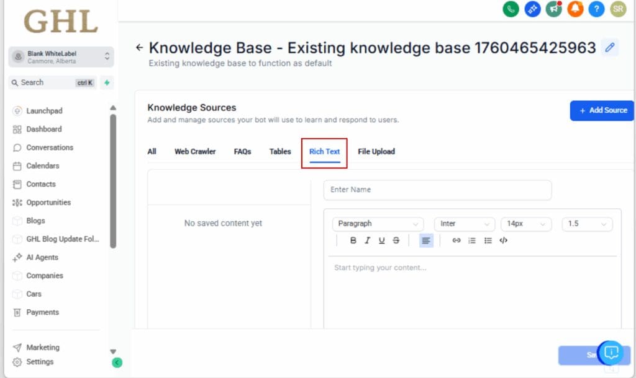The image size is (636, 378).
Task: Click the pencil icon to edit title
Action: coord(610,48)
